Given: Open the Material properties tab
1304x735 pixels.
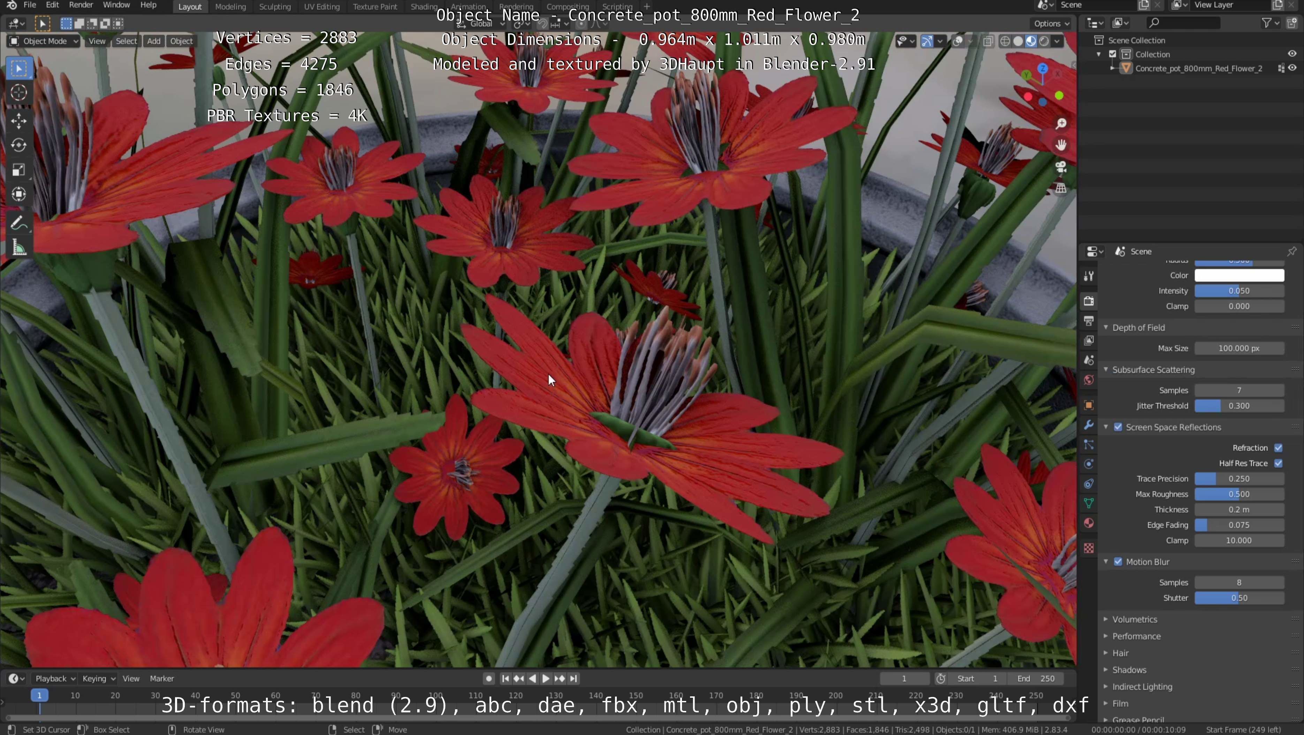Looking at the screenshot, I should [1089, 523].
